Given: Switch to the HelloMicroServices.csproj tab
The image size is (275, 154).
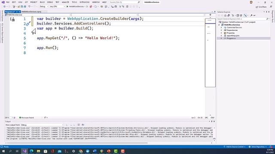Looking at the screenshot, I should (31, 12).
